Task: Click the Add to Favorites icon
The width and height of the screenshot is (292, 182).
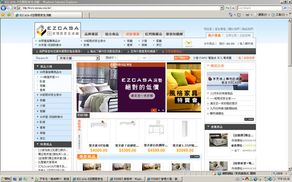Action: coord(9,15)
